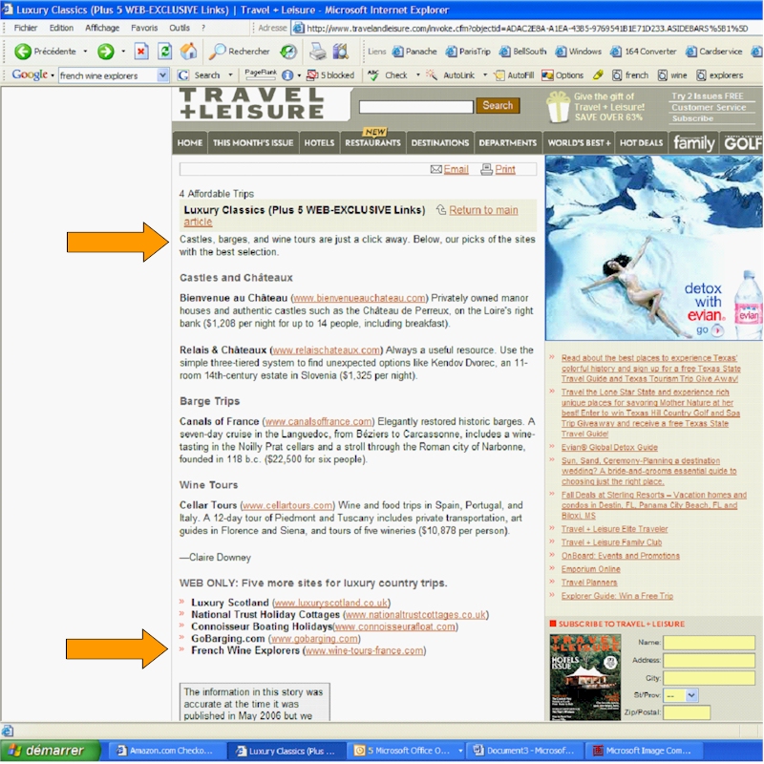Open the Travel Planners sidebar link
The width and height of the screenshot is (764, 764).
(589, 583)
